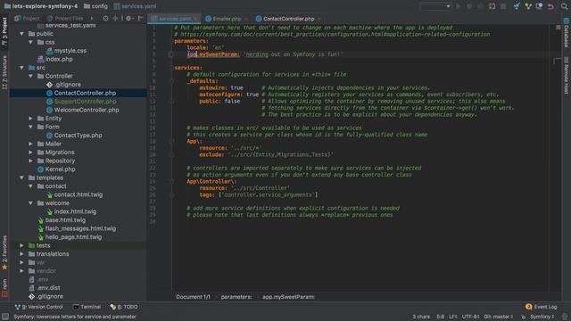Select WelcomeController.php file
The image size is (571, 321).
87,110
